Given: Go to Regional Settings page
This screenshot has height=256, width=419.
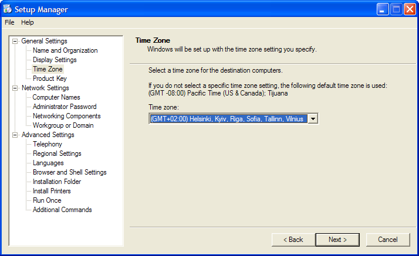Looking at the screenshot, I should 57,153.
